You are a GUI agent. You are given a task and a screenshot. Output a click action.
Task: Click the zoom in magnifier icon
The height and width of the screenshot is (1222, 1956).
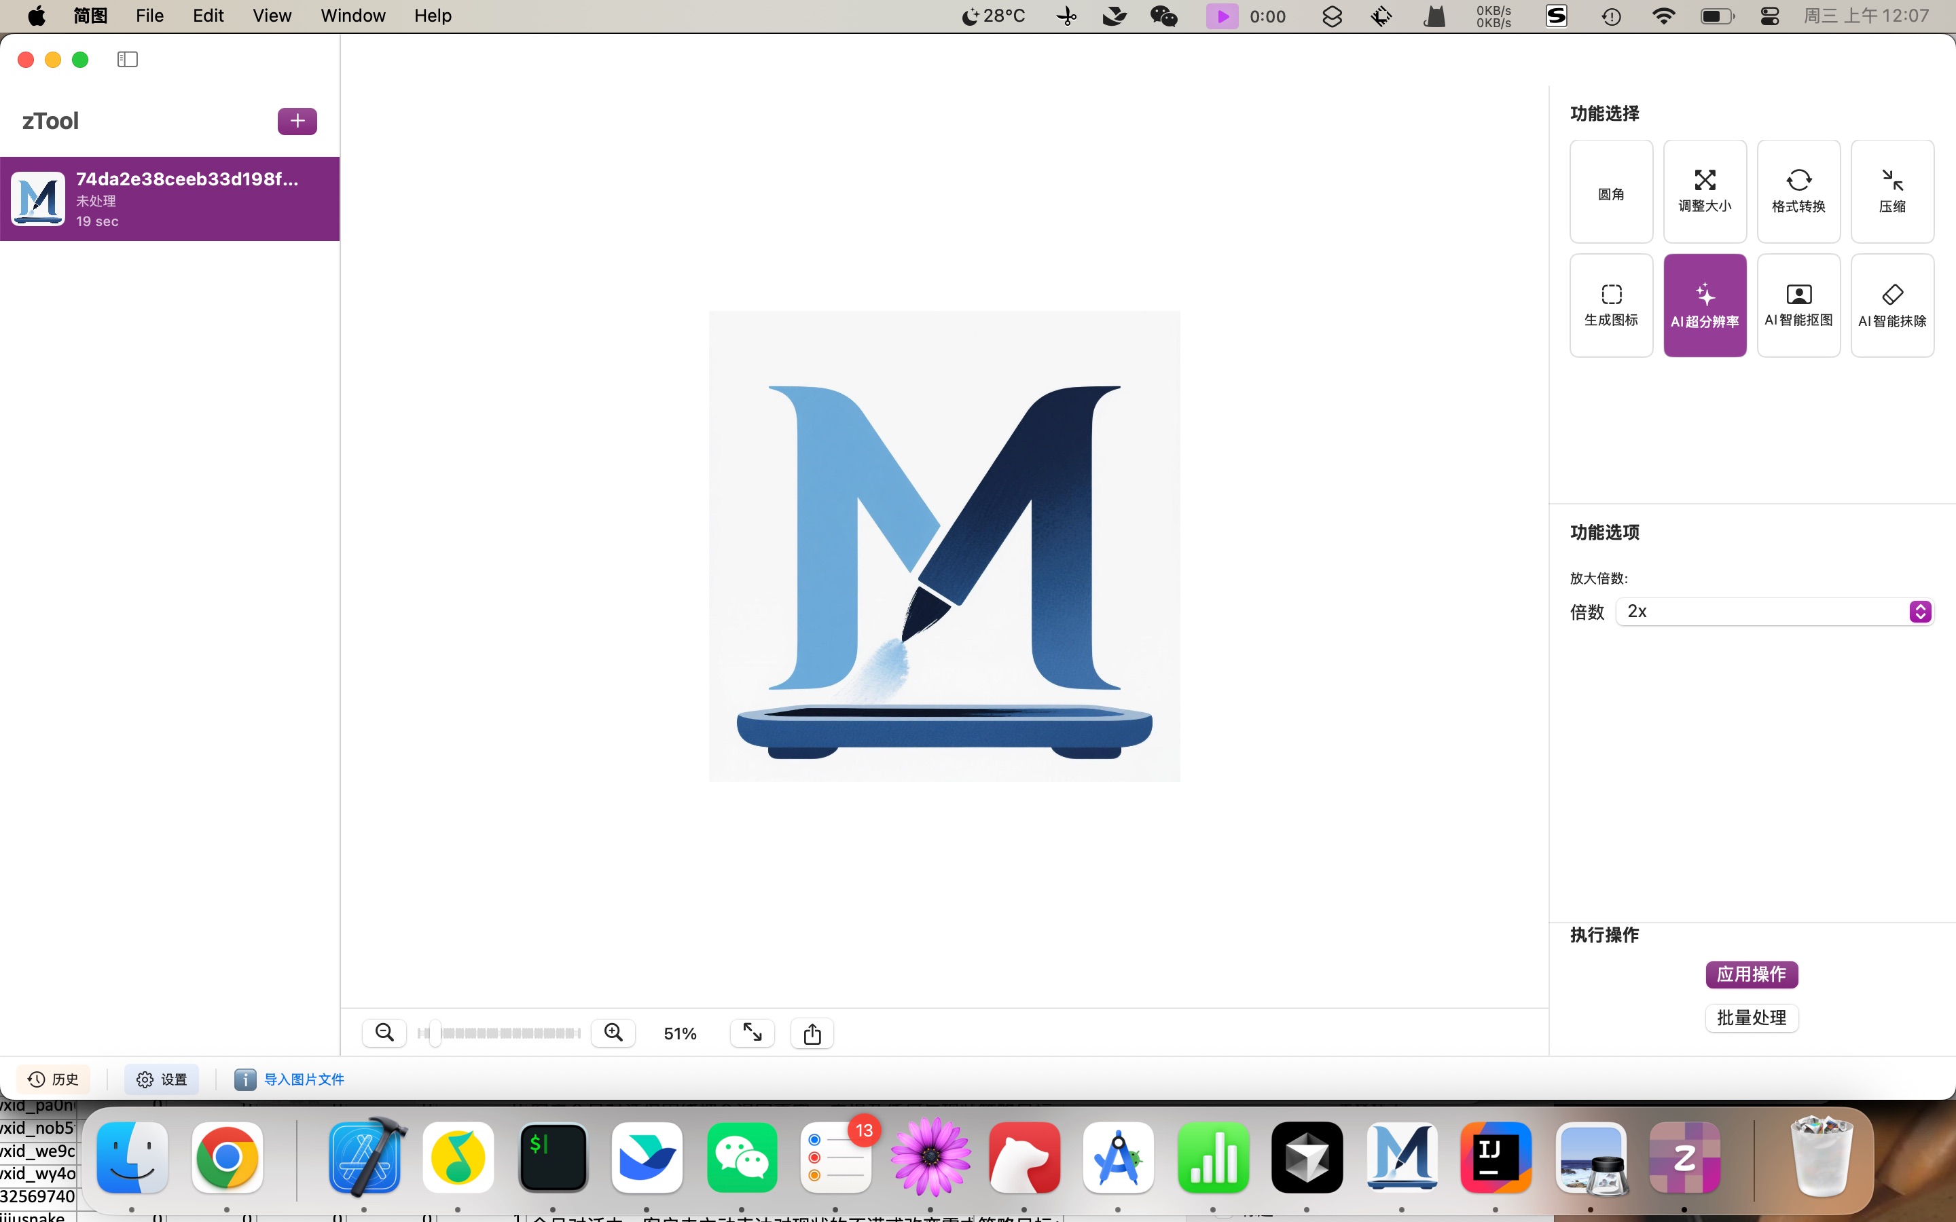613,1033
